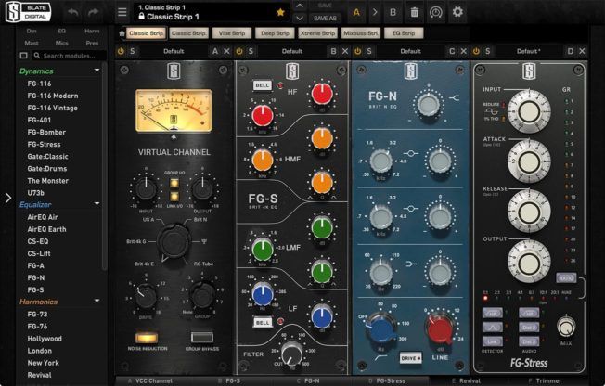605x386 pixels.
Task: Expand the collapsed left side panel arrow
Action: 8,198
